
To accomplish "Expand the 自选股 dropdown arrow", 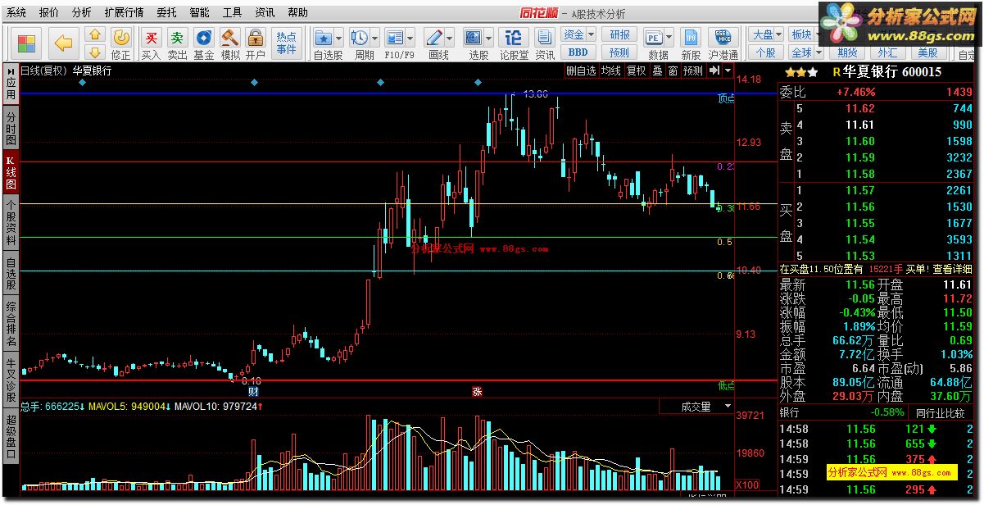I will tap(338, 38).
